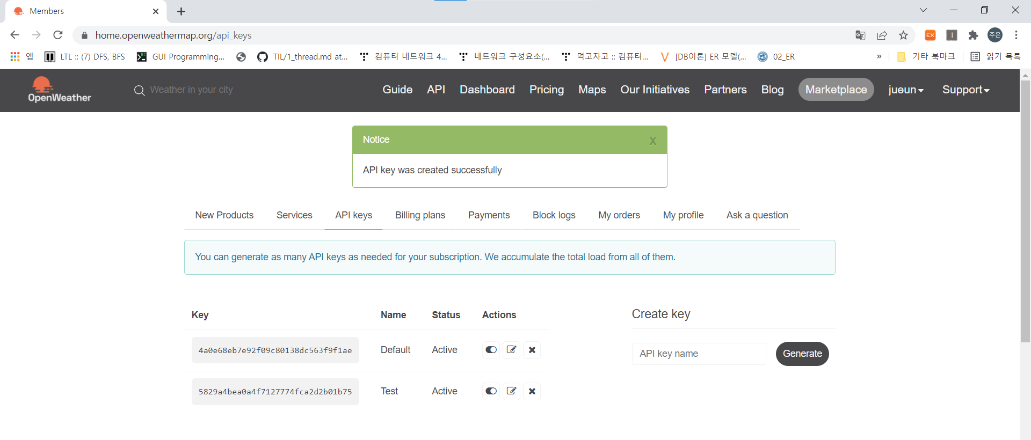Image resolution: width=1031 pixels, height=440 pixels.
Task: Toggle the Default API key on or off
Action: tap(491, 350)
